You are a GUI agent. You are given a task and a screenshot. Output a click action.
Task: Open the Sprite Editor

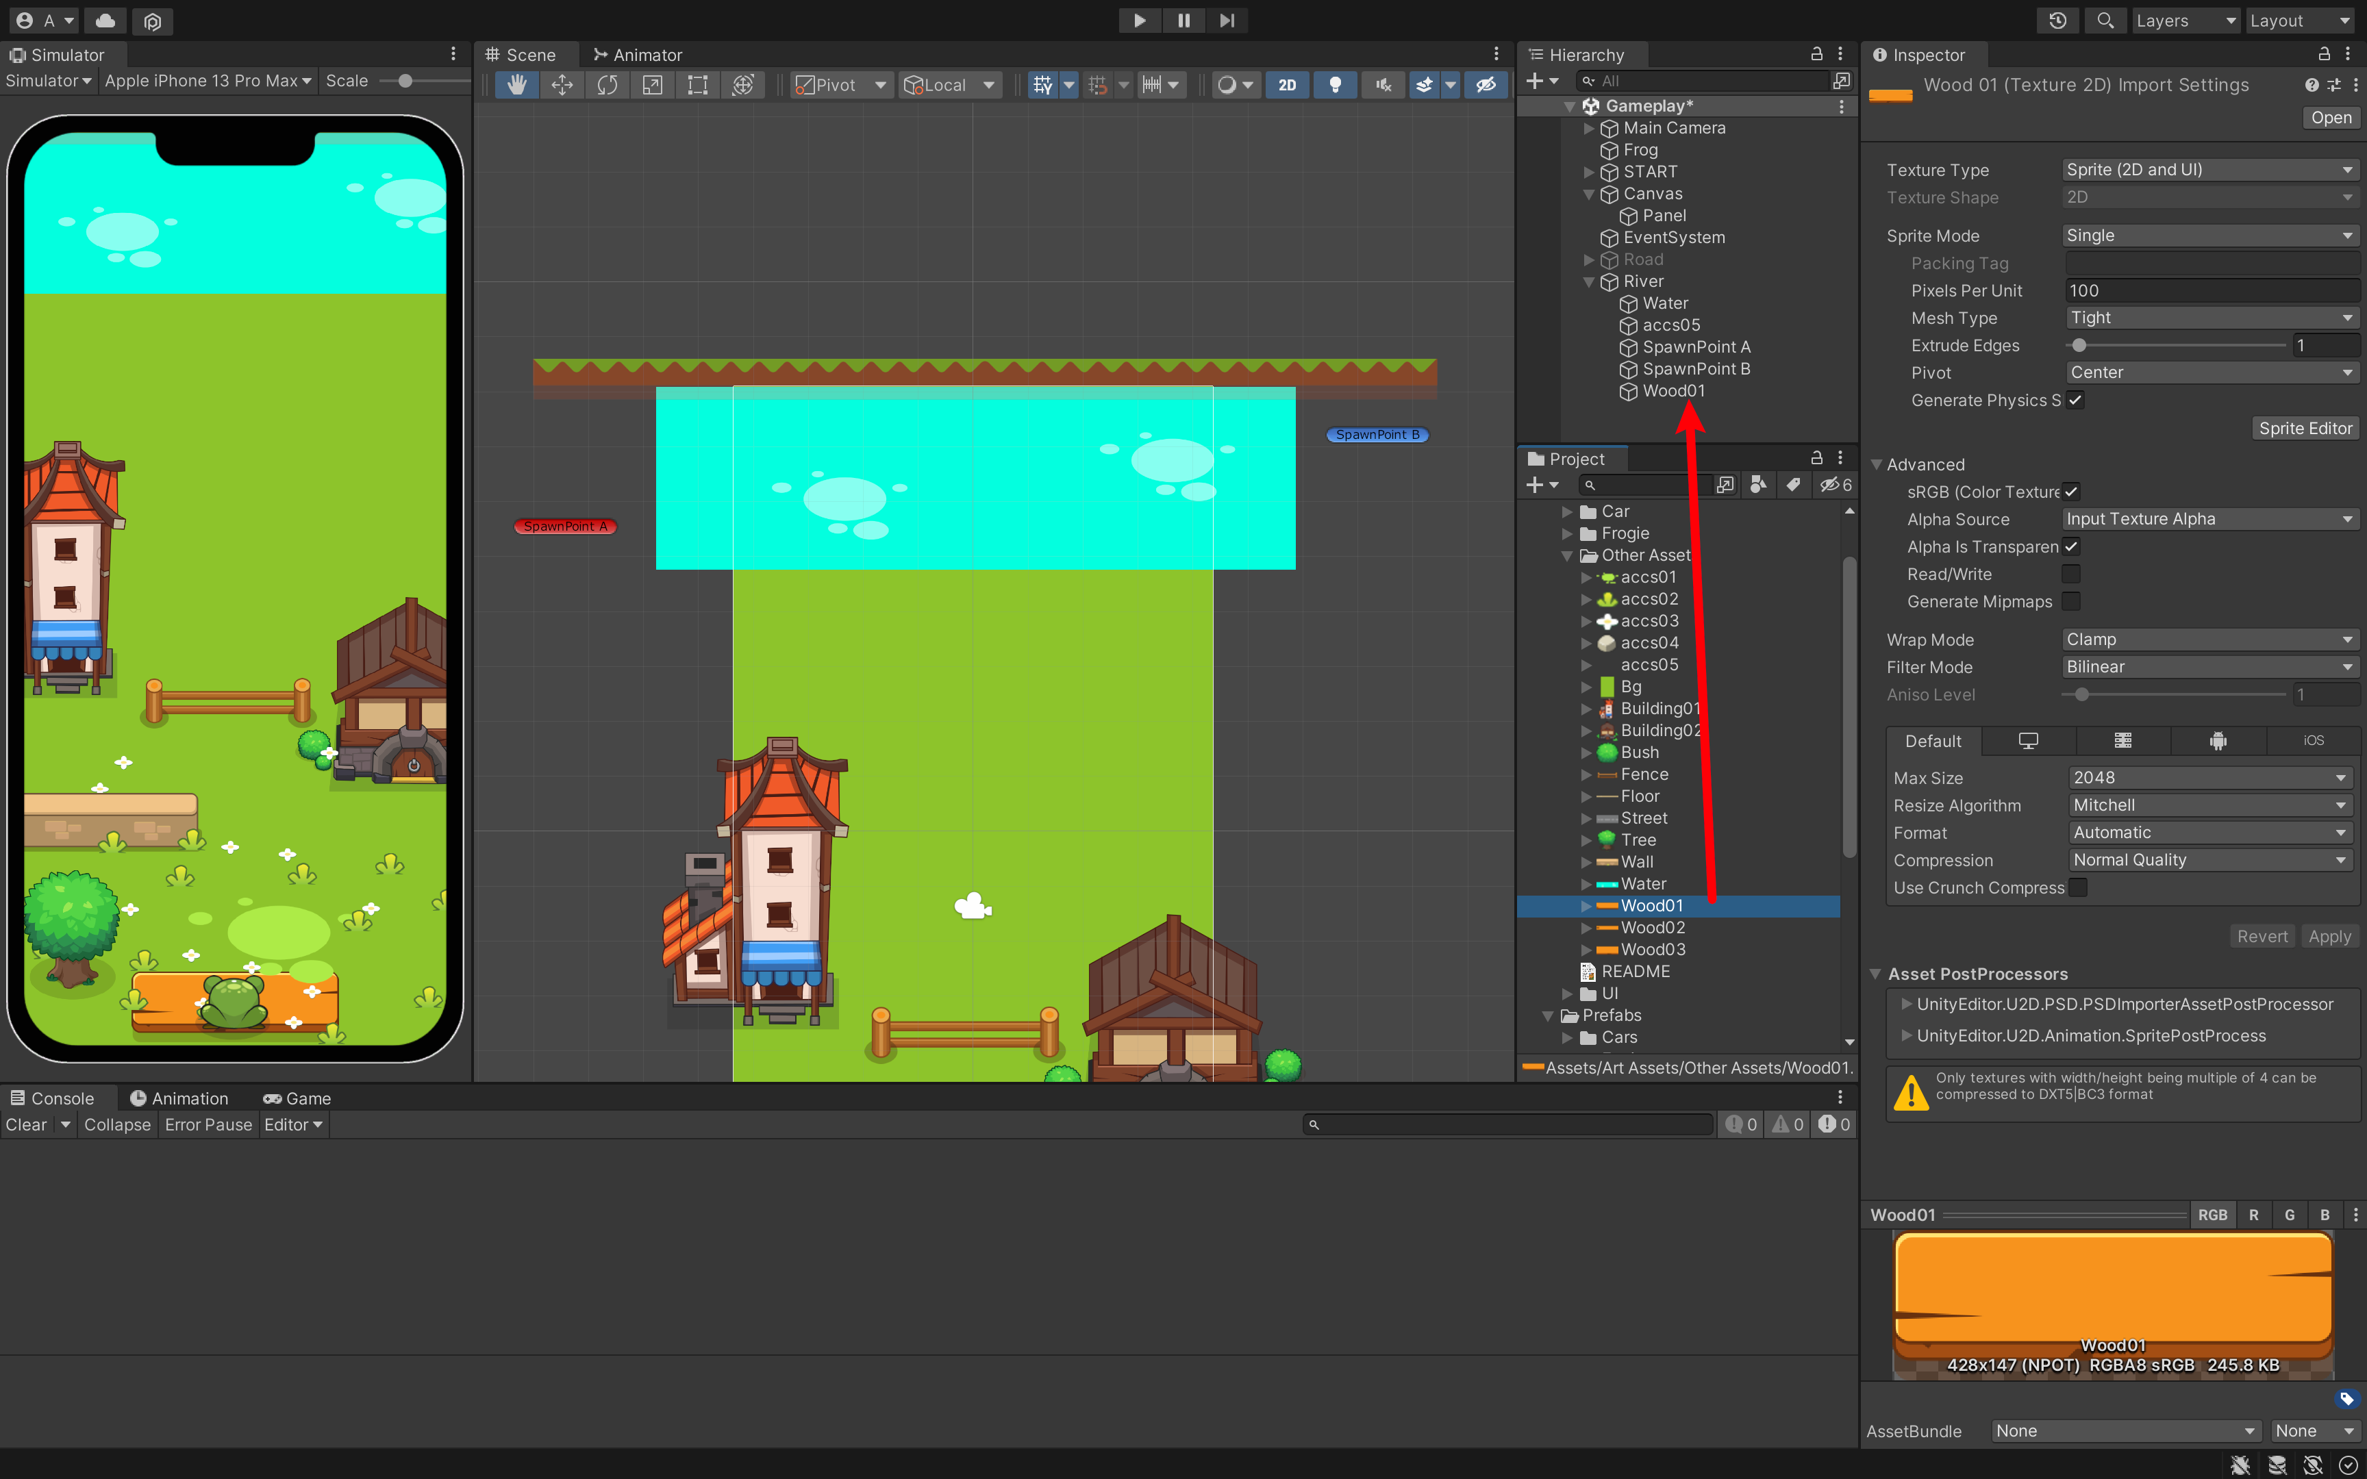click(2305, 429)
